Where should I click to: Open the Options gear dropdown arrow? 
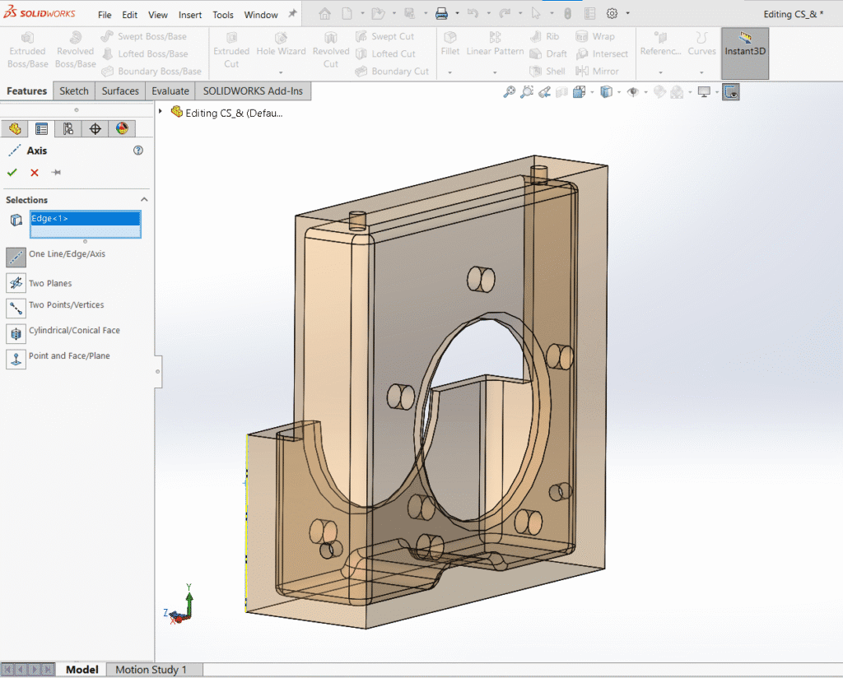point(627,13)
